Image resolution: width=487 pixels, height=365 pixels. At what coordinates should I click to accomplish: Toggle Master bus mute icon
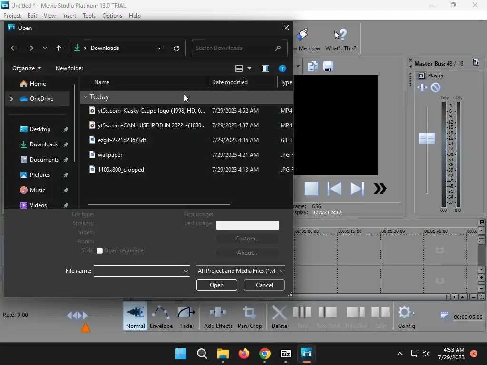[436, 87]
